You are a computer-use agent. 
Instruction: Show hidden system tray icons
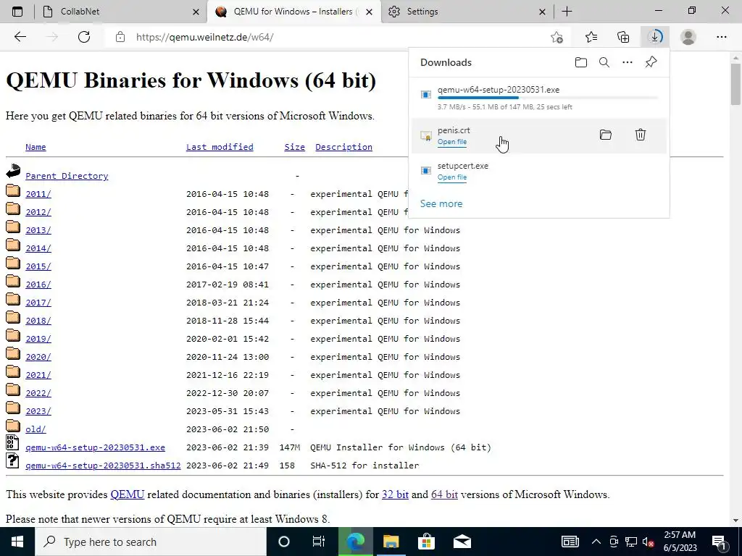click(x=596, y=542)
